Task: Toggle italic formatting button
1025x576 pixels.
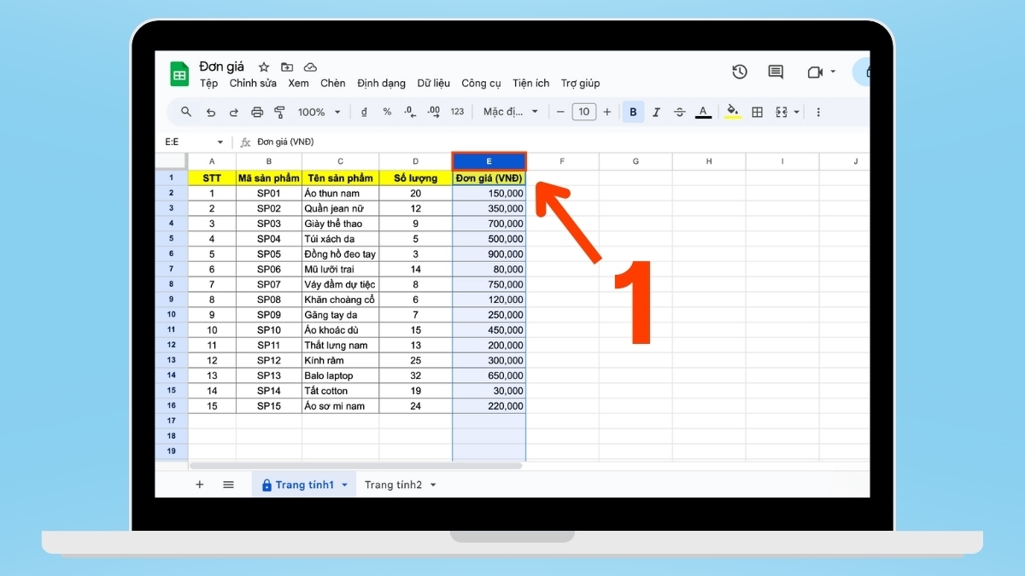Action: 656,112
